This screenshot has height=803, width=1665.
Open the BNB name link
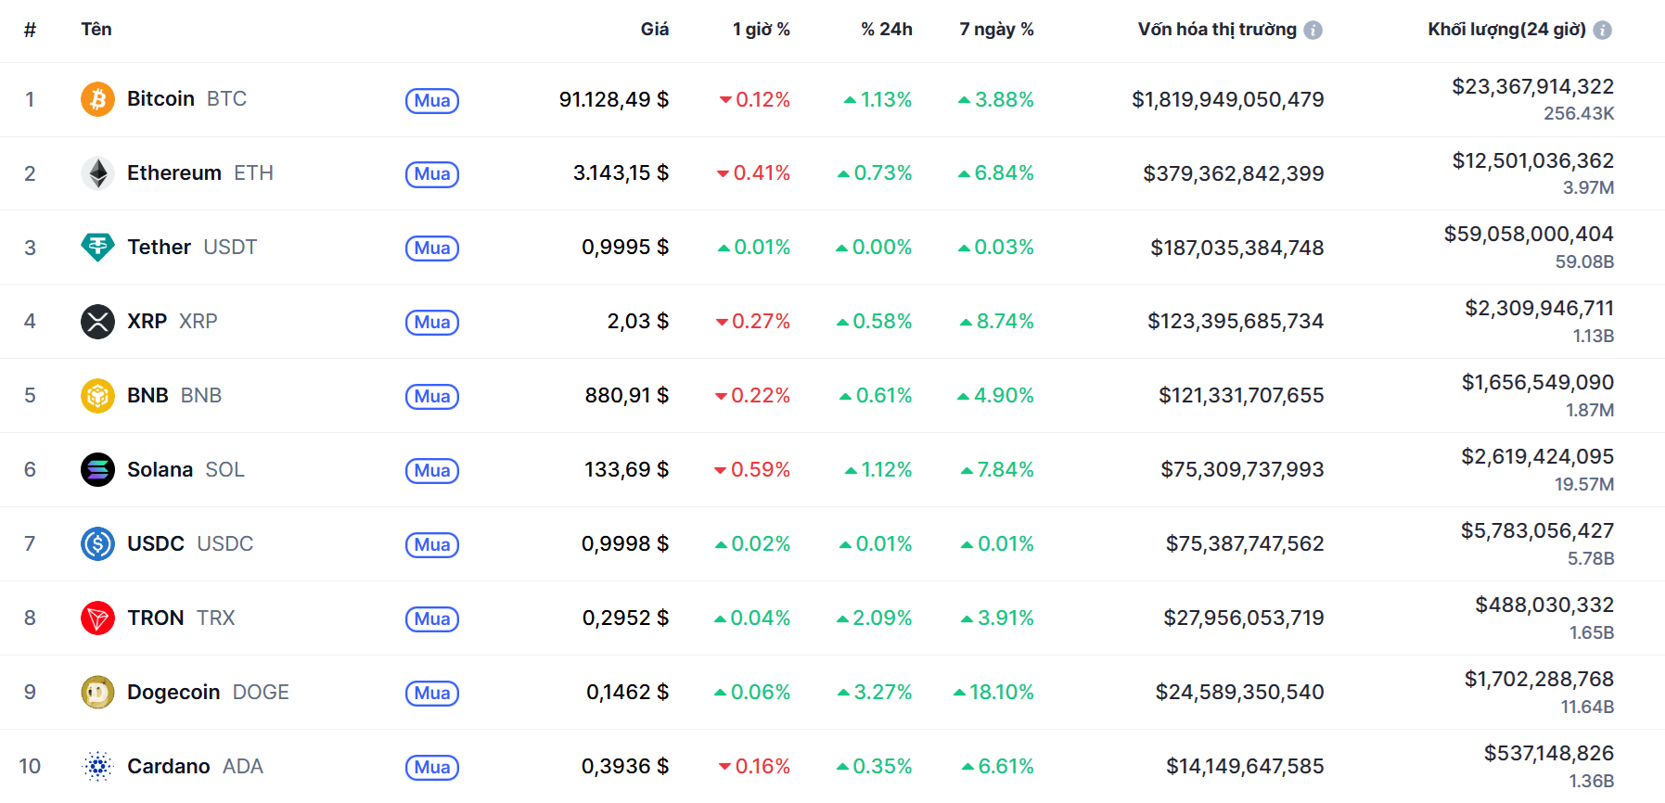(x=174, y=396)
